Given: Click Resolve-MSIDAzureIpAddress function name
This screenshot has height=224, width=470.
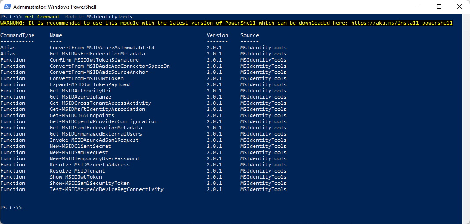Looking at the screenshot, I should [x=90, y=165].
